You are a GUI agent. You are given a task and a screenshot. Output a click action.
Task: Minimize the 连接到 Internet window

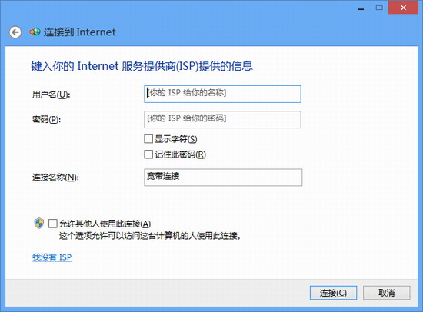pos(361,8)
